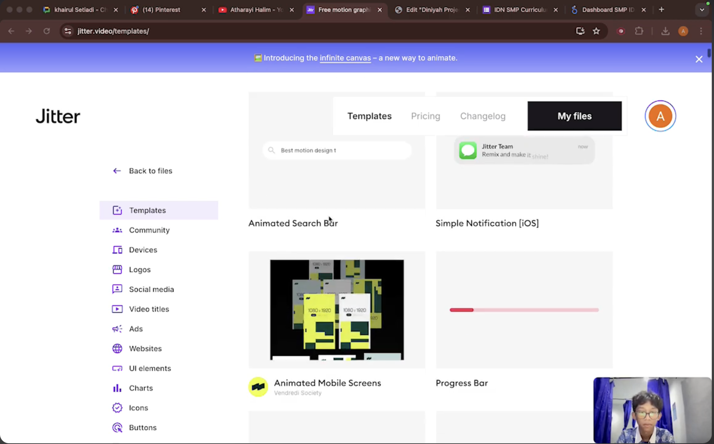The width and height of the screenshot is (714, 444).
Task: Switch to the Edit Diniyah Project tab
Action: [432, 10]
